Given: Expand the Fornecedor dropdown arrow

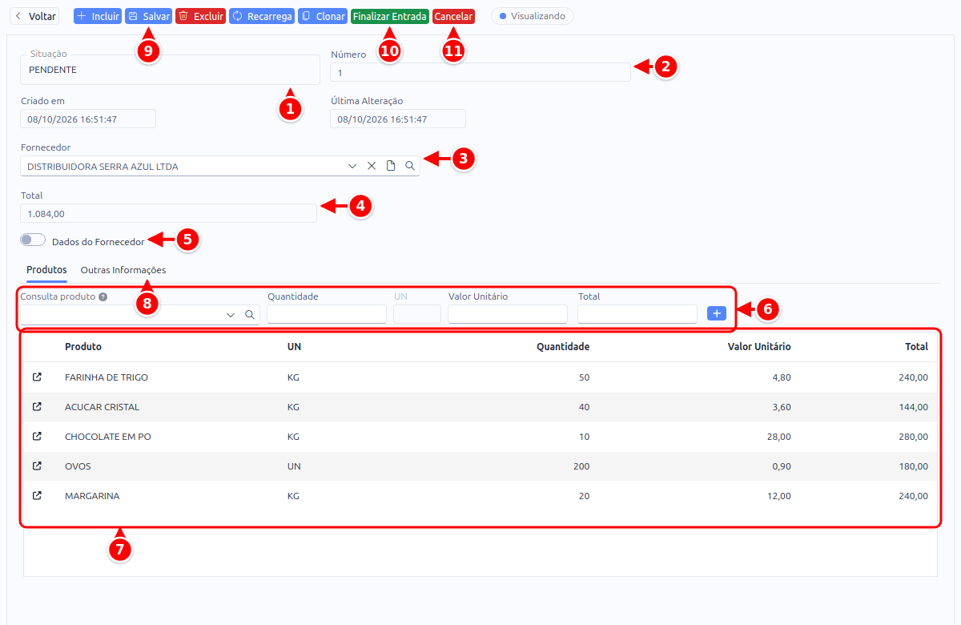Looking at the screenshot, I should tap(352, 166).
